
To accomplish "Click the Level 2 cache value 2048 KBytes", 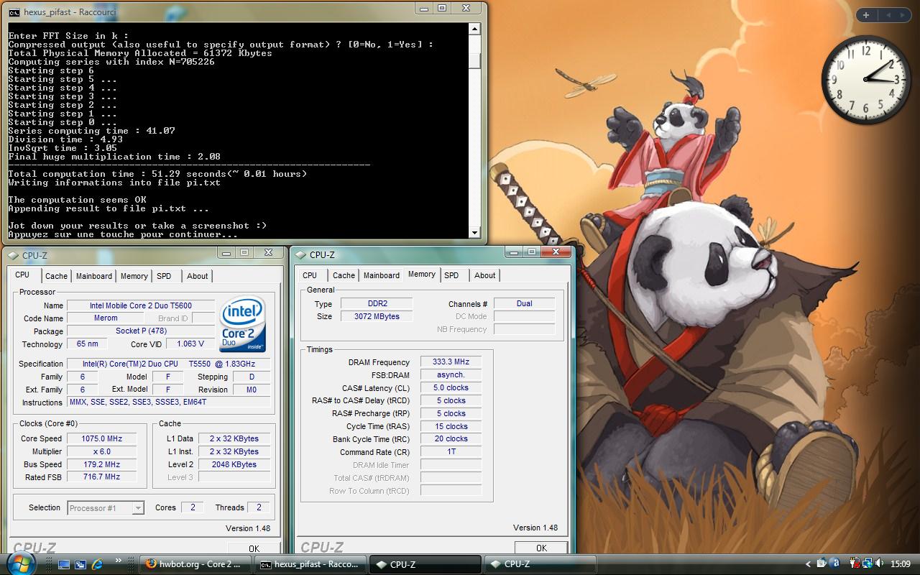I will (x=234, y=464).
